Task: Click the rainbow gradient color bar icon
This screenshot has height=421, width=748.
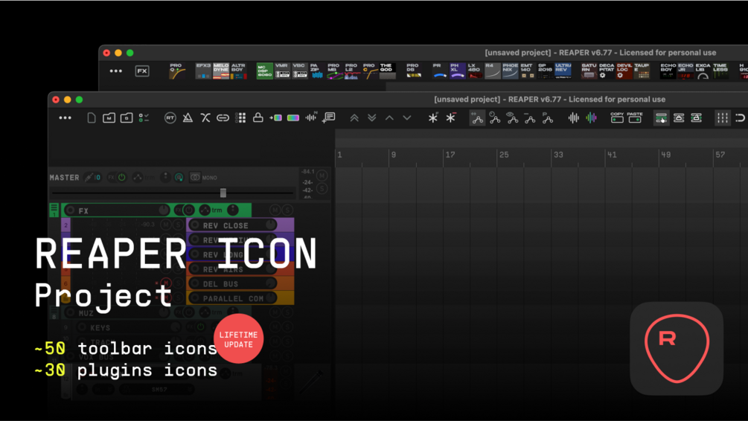Action: (293, 118)
